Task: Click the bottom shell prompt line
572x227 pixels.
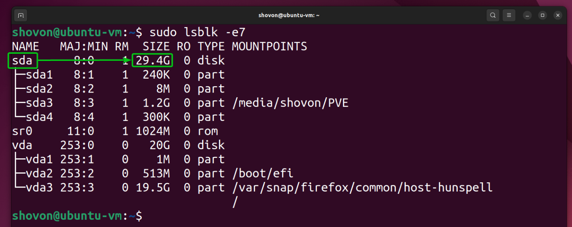Action: click(x=77, y=216)
